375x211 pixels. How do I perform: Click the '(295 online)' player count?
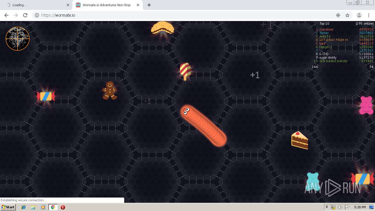pyautogui.click(x=365, y=23)
